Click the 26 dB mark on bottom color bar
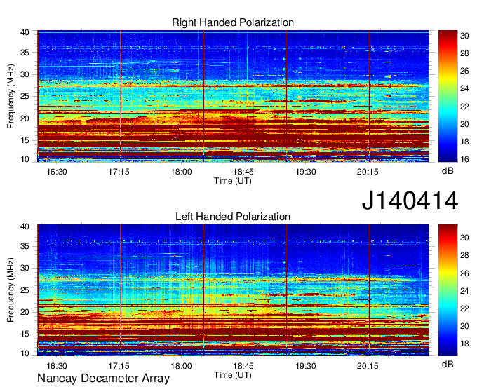This screenshot has width=477, height=387. 464,273
